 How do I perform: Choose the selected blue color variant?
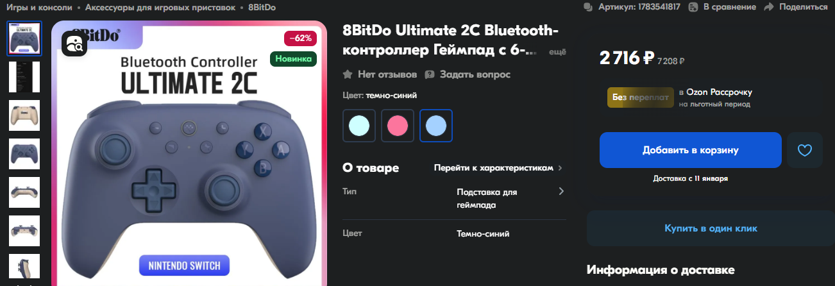pos(436,125)
